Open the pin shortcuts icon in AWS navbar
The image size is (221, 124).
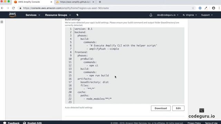[x=77, y=15]
